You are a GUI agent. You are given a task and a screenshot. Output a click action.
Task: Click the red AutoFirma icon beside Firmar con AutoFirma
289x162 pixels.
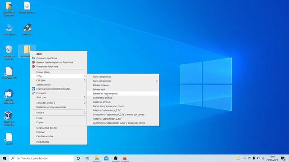(33, 67)
